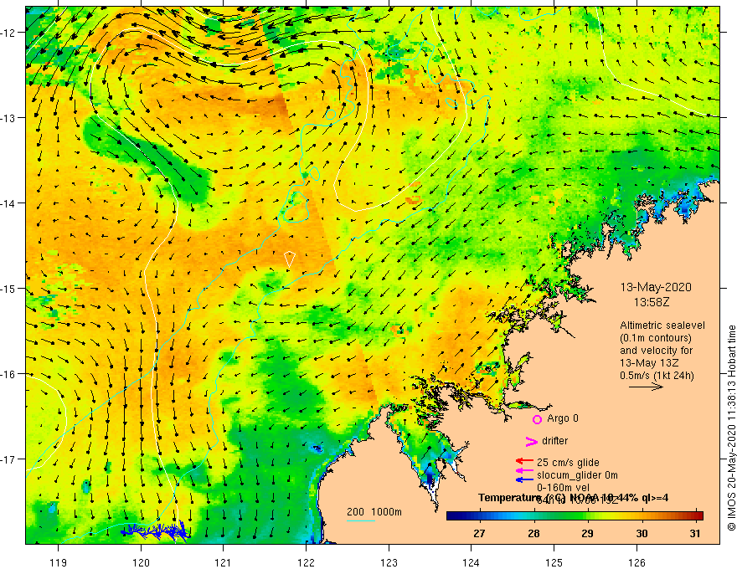Click the color bar value 30

642,533
